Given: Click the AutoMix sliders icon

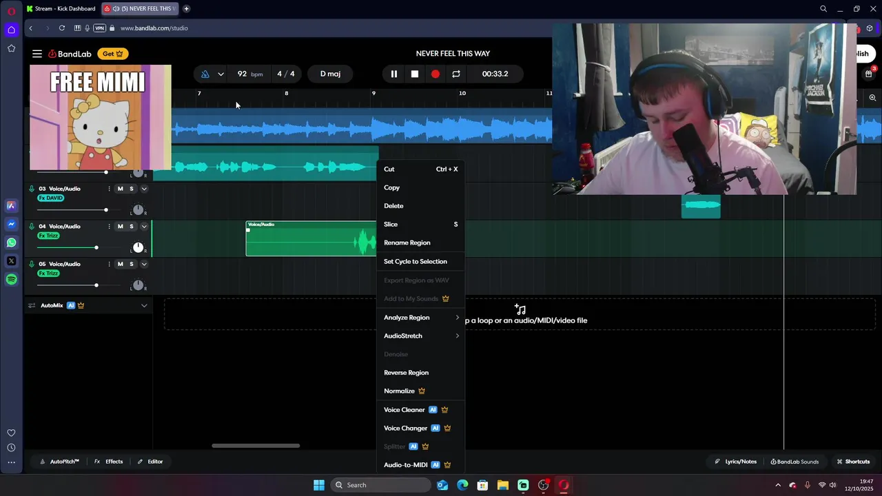Looking at the screenshot, I should click(x=32, y=305).
